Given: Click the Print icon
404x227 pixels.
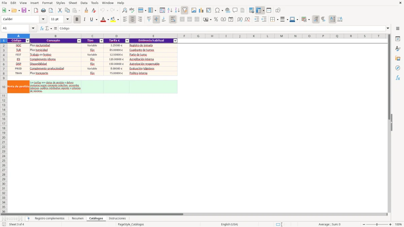Looking at the screenshot, I should point(43,10).
